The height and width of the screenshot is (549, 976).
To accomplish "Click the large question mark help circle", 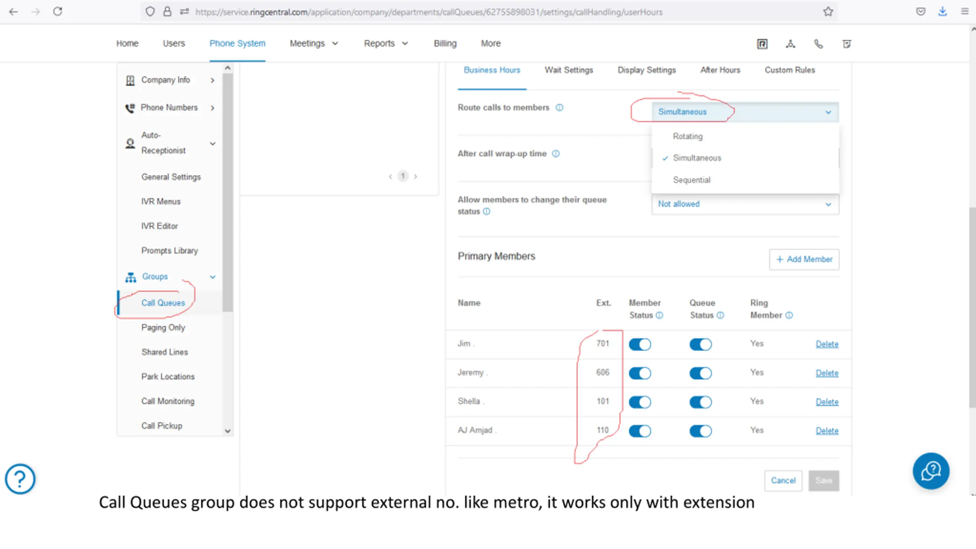I will 20,479.
